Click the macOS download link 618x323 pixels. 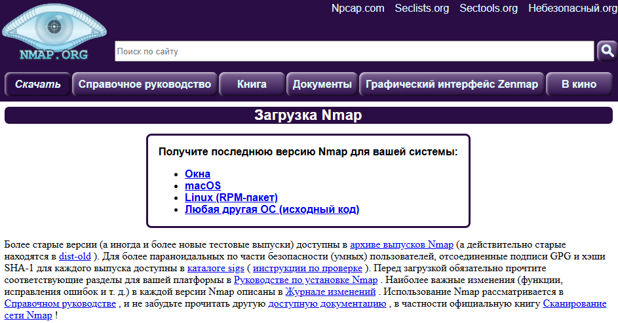[x=203, y=185]
